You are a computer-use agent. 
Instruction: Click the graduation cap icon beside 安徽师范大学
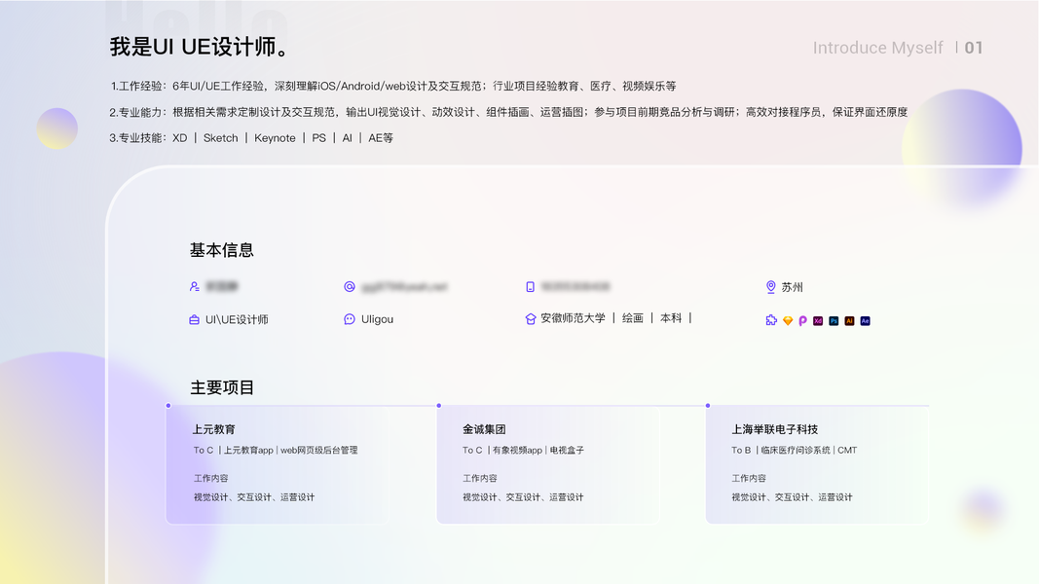pos(530,319)
